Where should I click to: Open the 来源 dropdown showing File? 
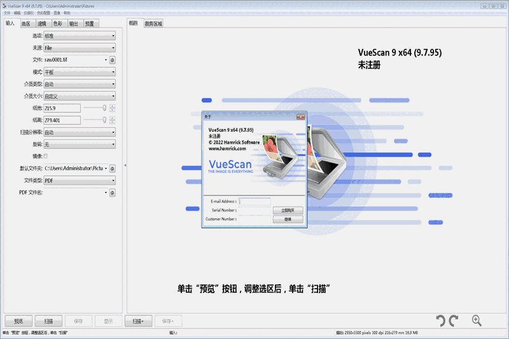coord(80,48)
